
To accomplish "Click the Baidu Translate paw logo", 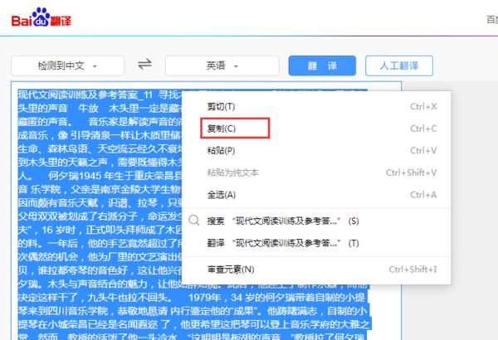I will [41, 17].
